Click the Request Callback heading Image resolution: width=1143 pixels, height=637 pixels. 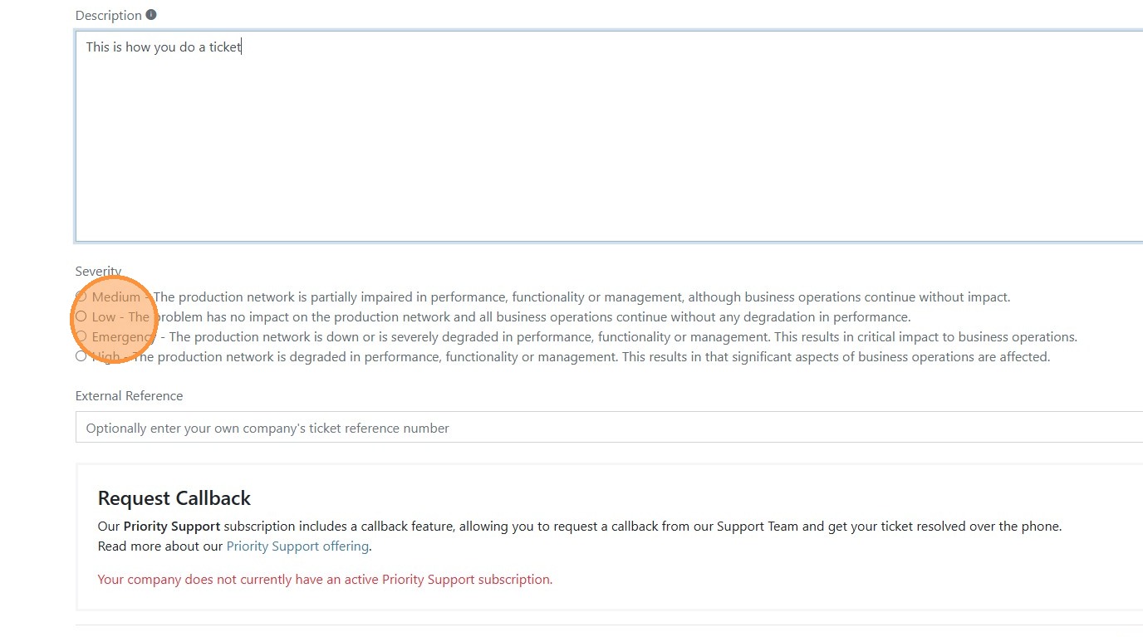tap(174, 498)
